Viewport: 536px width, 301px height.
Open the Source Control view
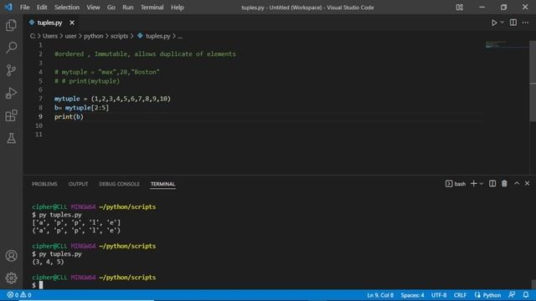tap(11, 70)
